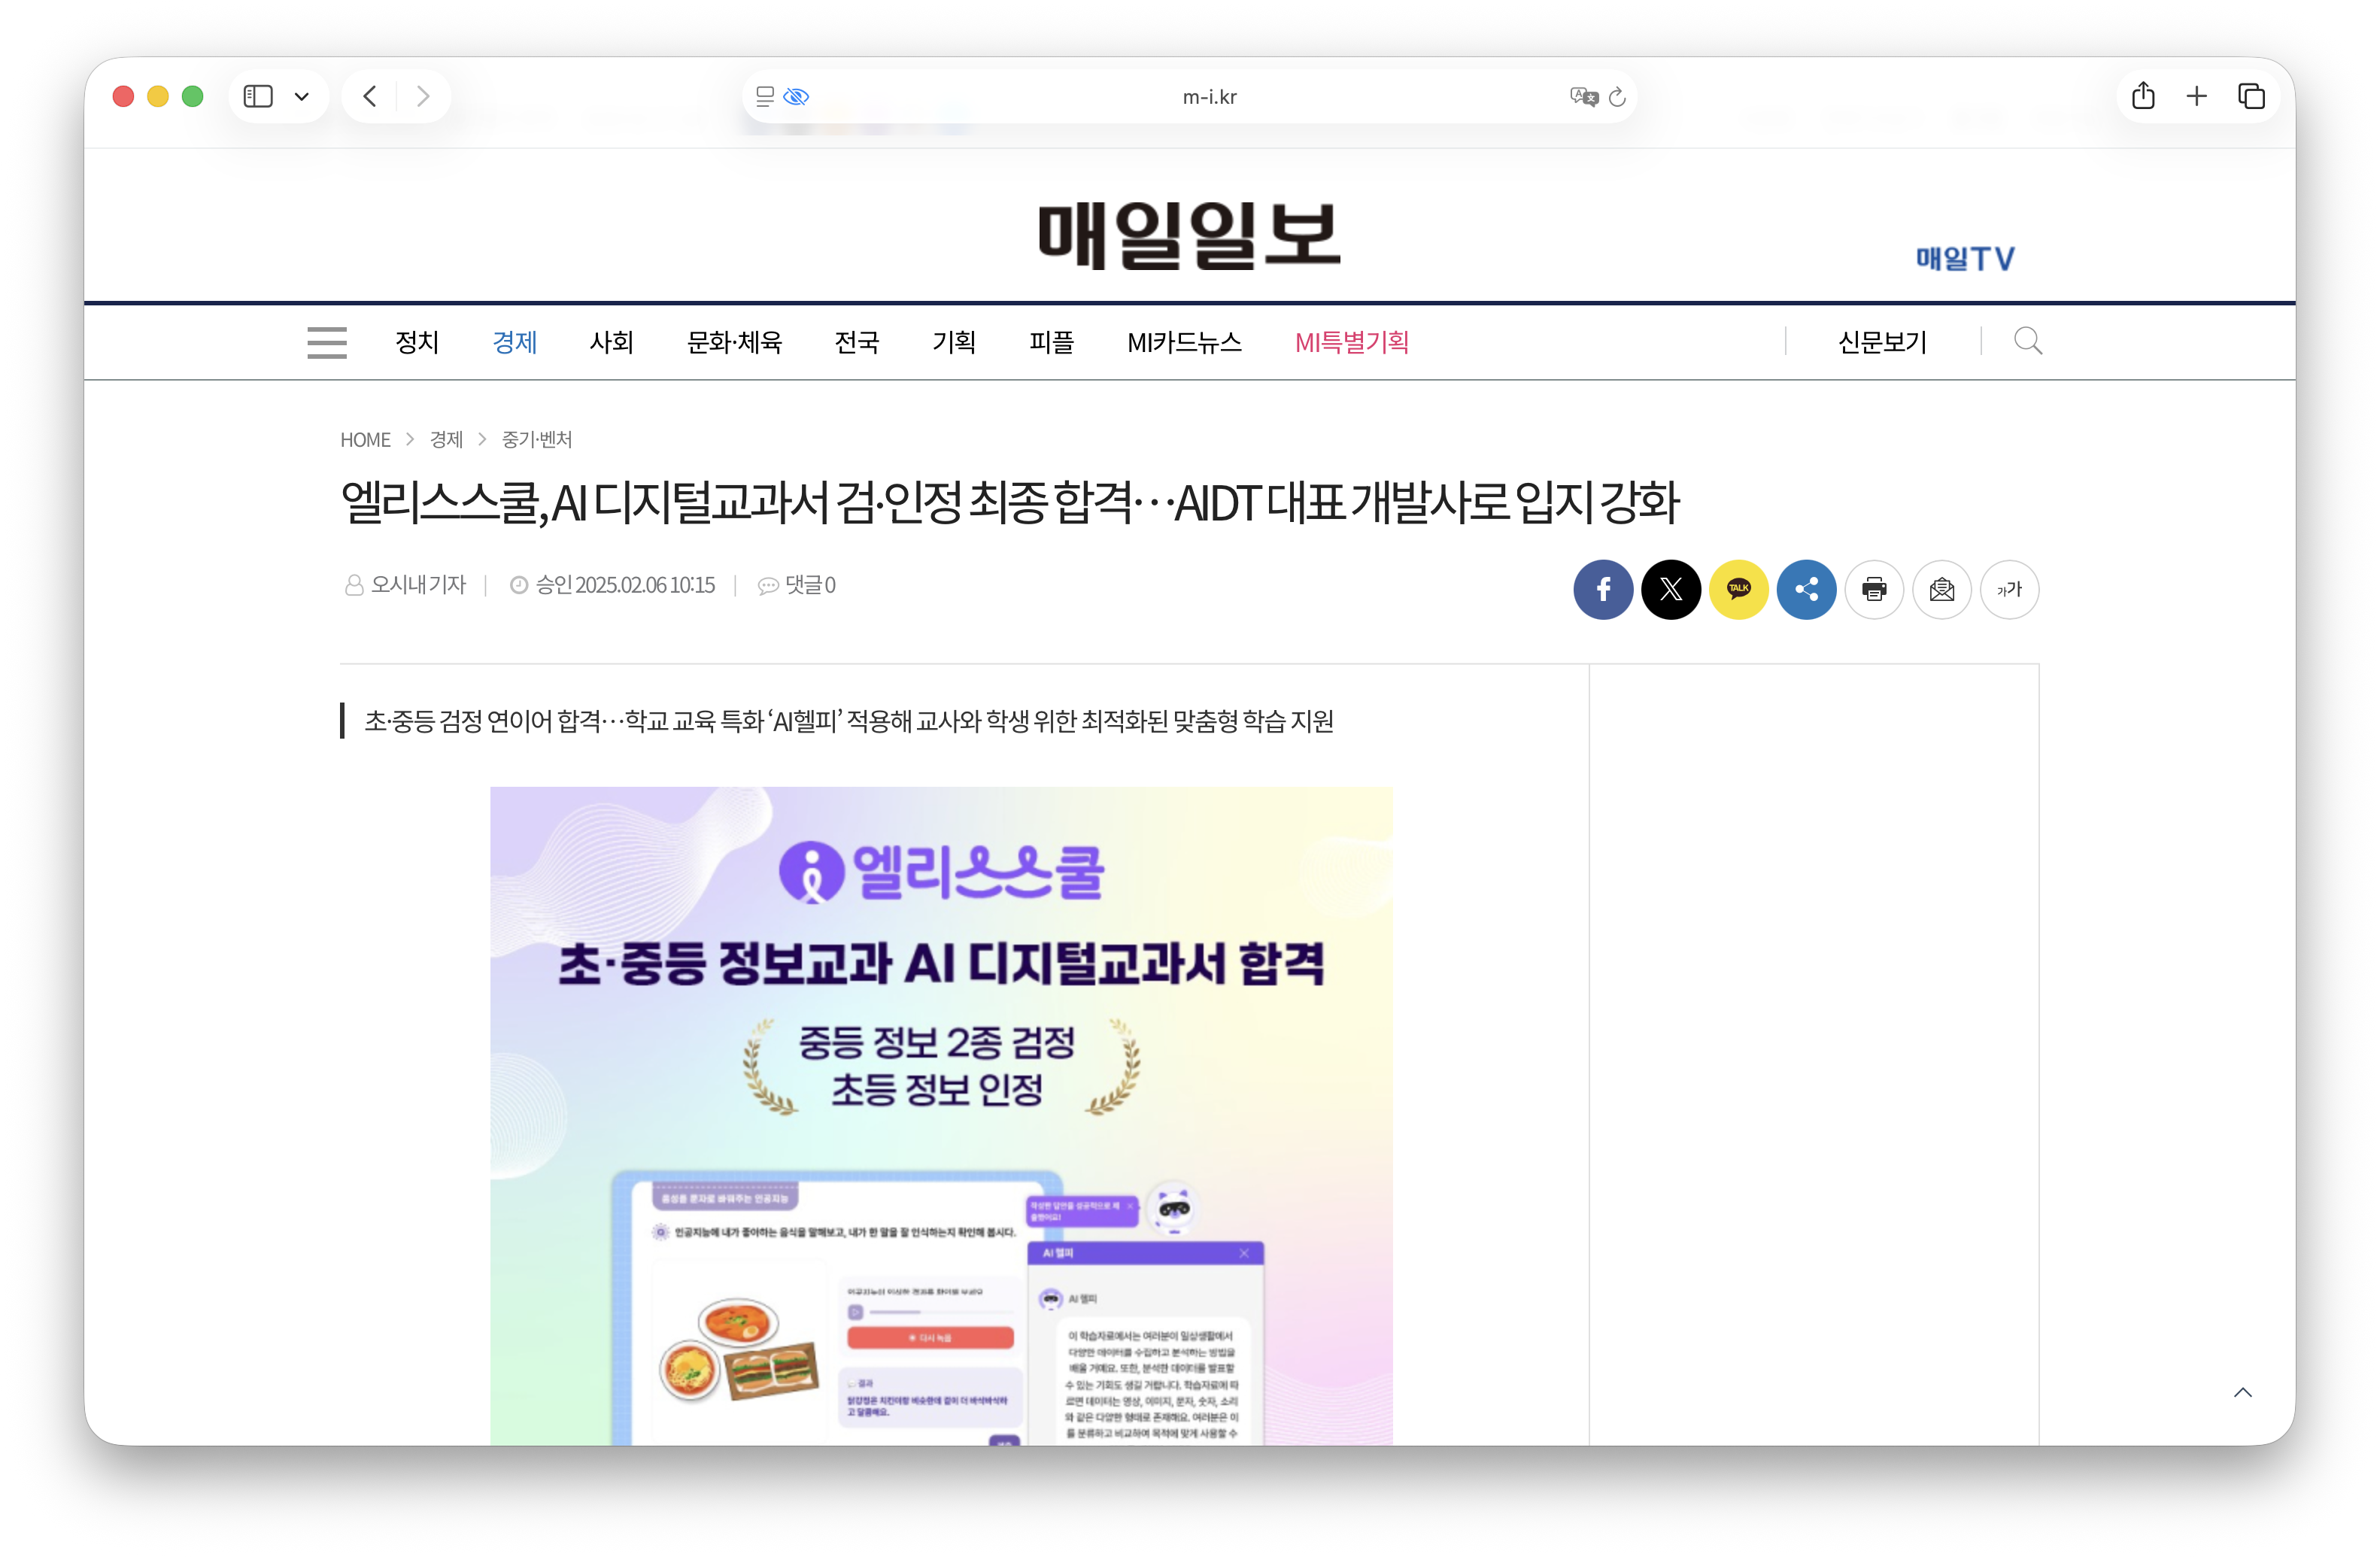The height and width of the screenshot is (1557, 2380).
Task: Adjust font size with 가가 button
Action: [2009, 589]
